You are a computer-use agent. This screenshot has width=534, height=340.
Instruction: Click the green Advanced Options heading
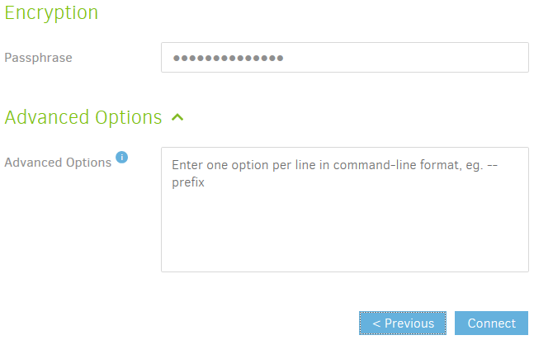tap(83, 117)
